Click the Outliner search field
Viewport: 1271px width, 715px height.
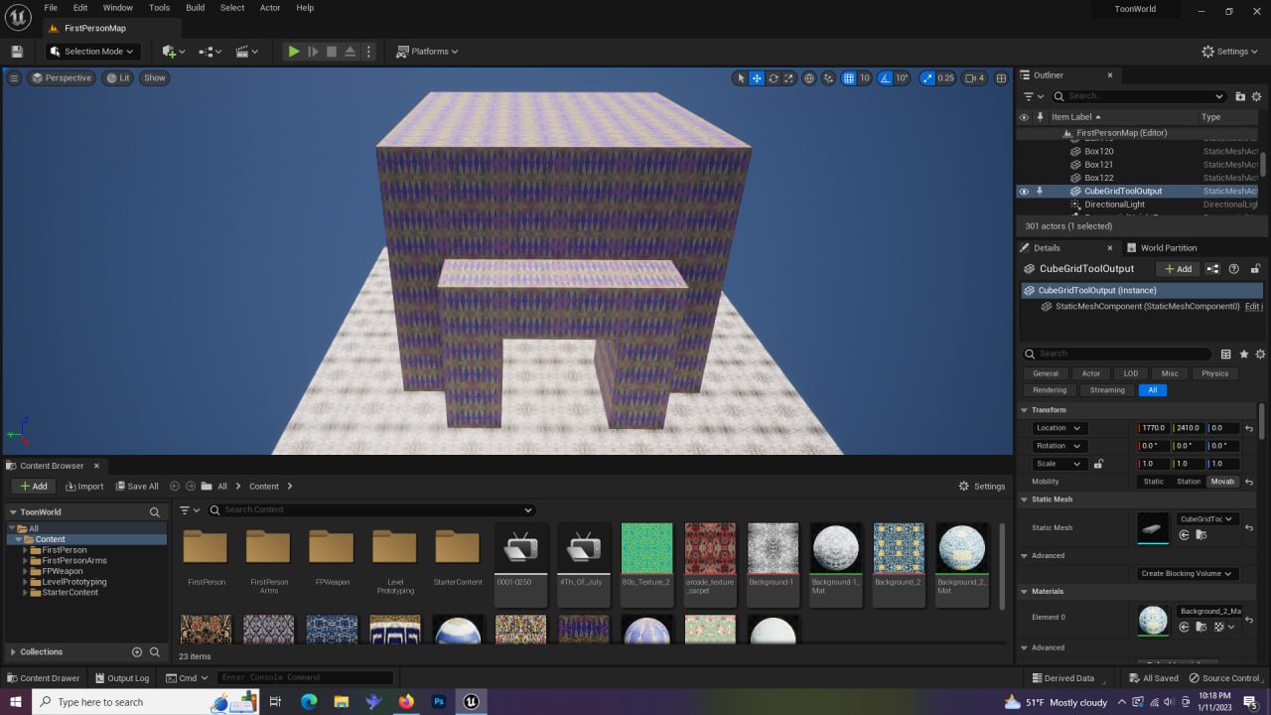[x=1140, y=96]
